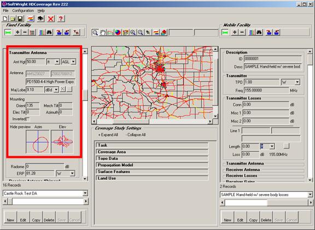Open the Castle Rock Test DA record dropdown
This screenshot has height=230, width=315.
[85, 193]
